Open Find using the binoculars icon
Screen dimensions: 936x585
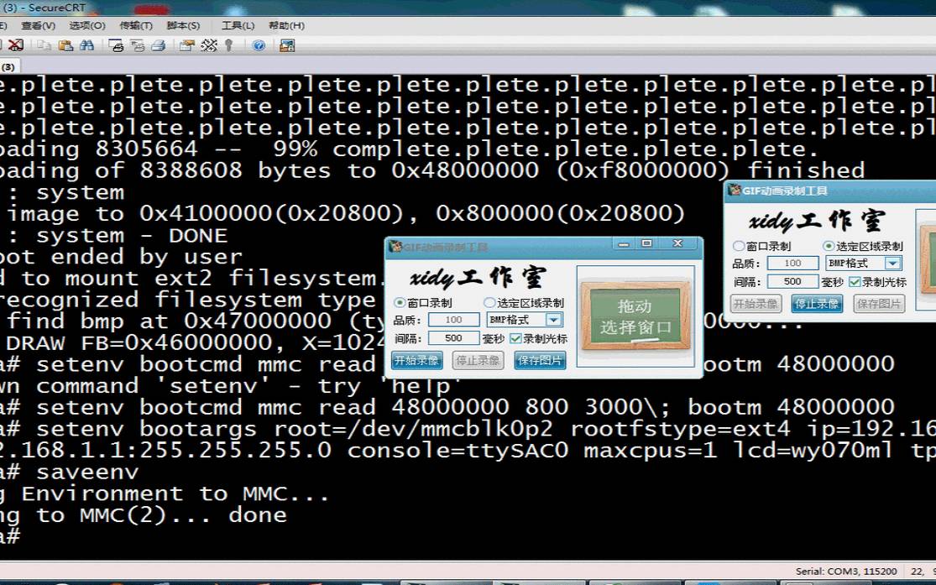tap(86, 45)
